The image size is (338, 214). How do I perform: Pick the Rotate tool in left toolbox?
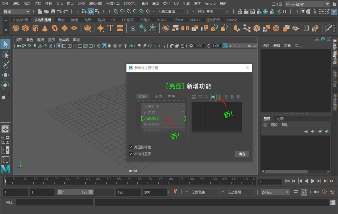point(5,85)
